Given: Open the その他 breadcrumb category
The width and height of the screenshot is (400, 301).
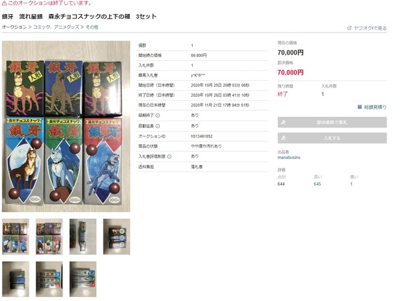Looking at the screenshot, I should point(92,27).
